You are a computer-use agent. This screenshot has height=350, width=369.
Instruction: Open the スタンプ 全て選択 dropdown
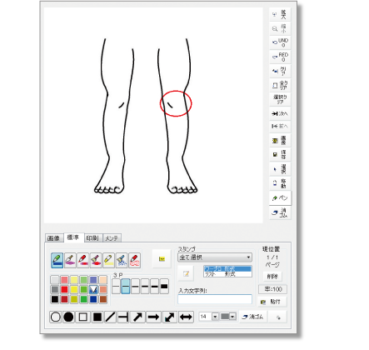pyautogui.click(x=215, y=257)
